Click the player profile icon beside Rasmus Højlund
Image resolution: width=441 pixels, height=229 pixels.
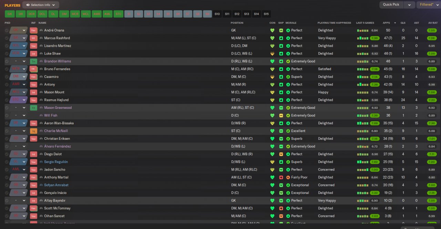41,100
